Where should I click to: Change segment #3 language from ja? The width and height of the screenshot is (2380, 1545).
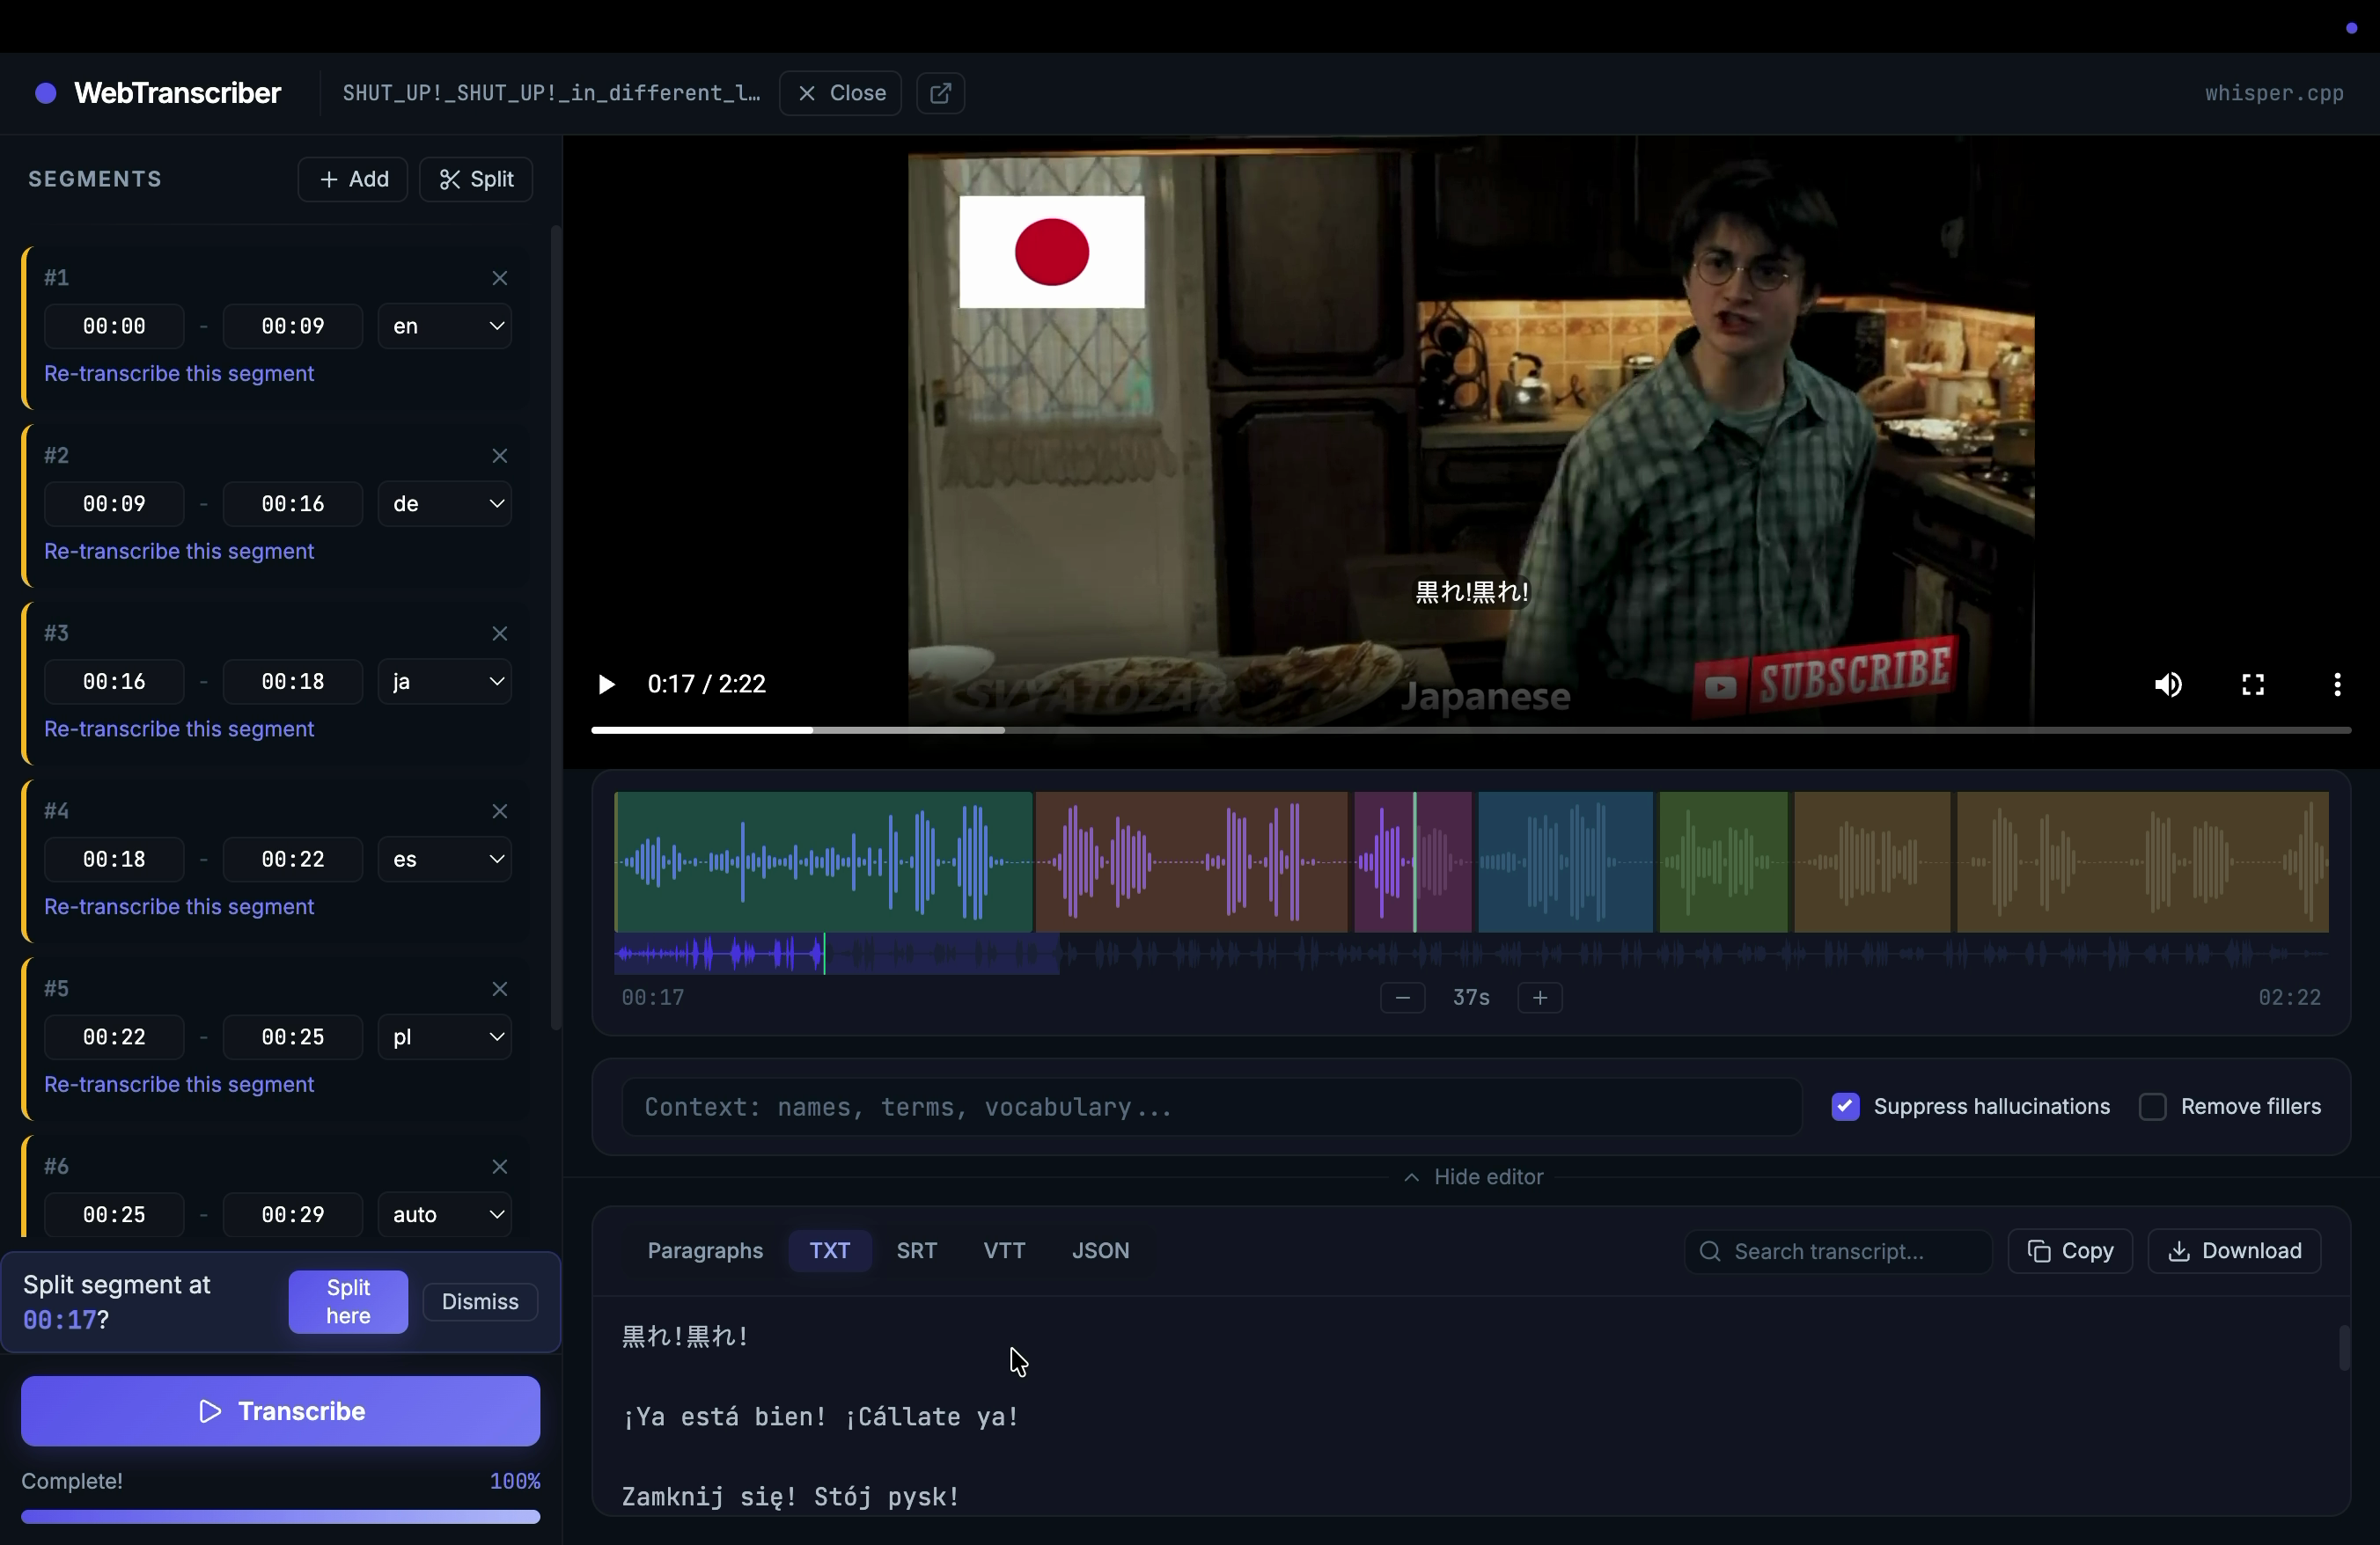click(x=444, y=681)
